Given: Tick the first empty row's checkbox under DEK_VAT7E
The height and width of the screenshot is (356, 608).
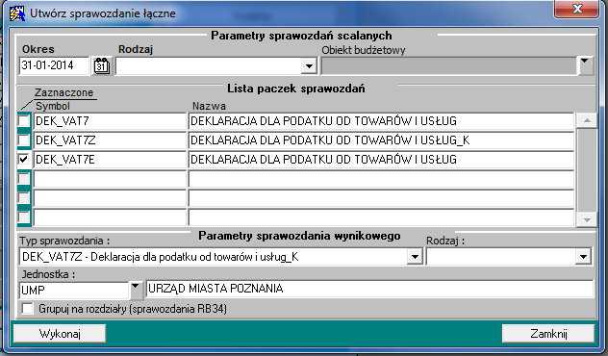Looking at the screenshot, I should (x=24, y=179).
